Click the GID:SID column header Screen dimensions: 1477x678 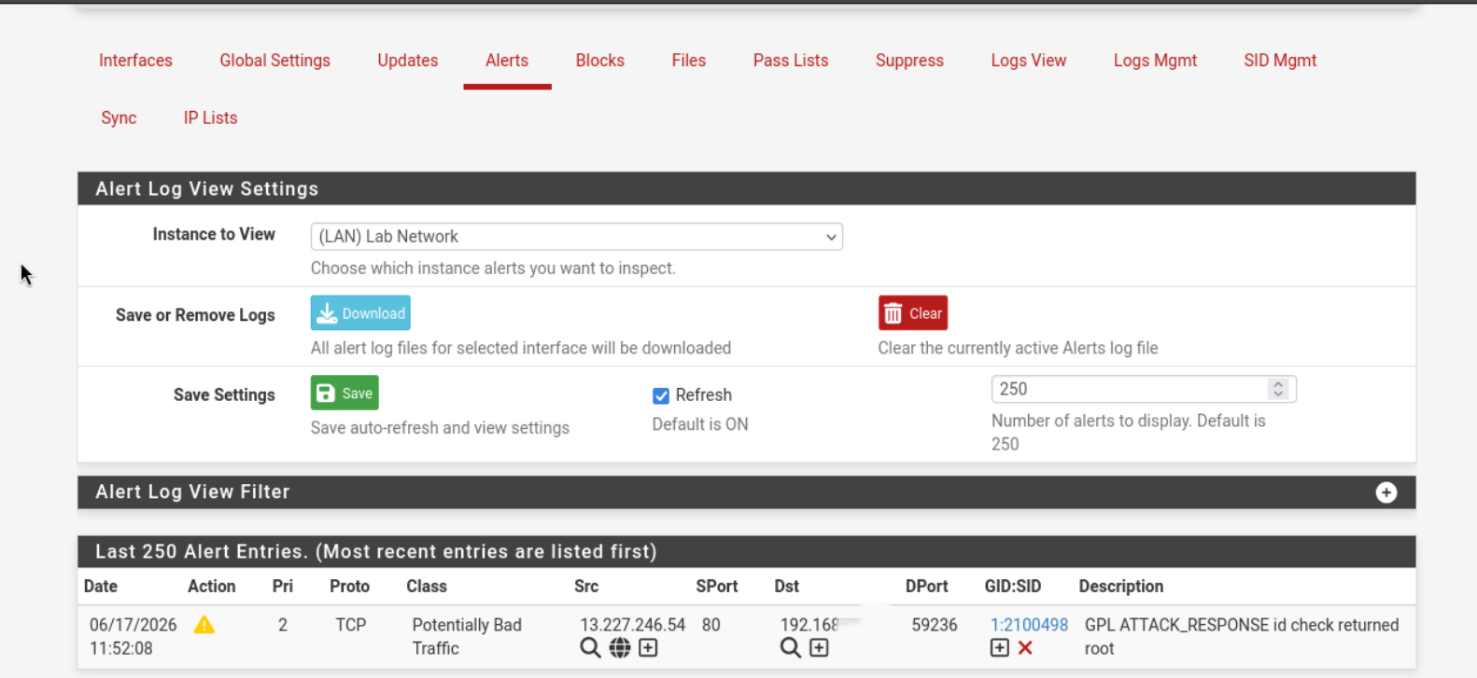pyautogui.click(x=1013, y=587)
